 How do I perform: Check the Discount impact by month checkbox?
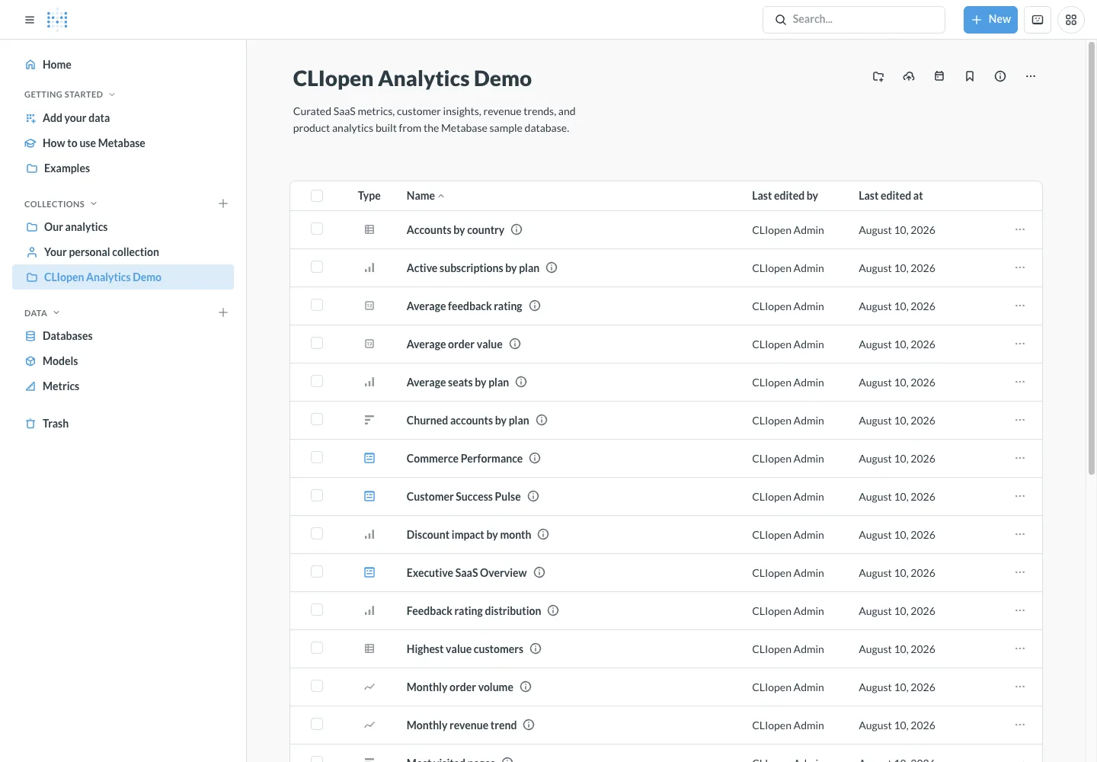(317, 533)
